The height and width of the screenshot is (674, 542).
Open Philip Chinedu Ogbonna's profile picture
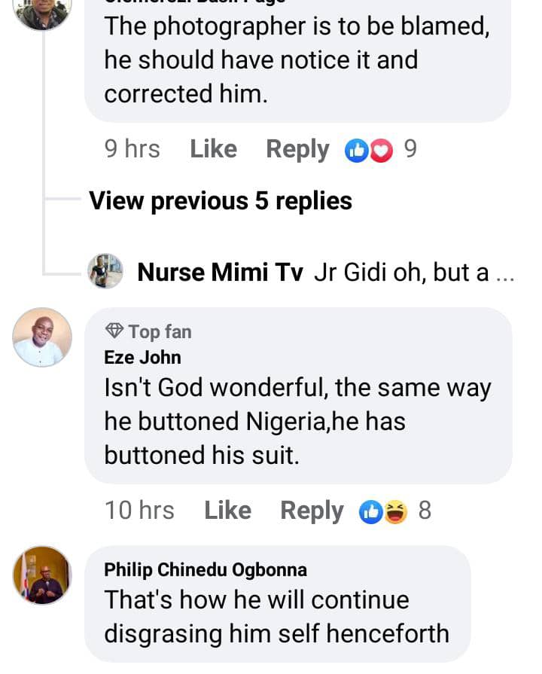tap(42, 575)
